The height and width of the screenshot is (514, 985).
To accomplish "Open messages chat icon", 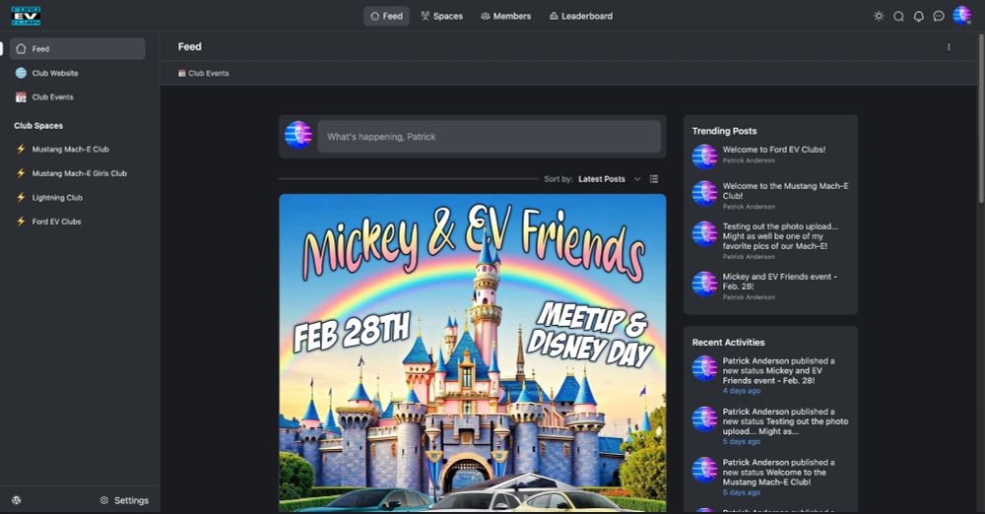I will pyautogui.click(x=939, y=17).
